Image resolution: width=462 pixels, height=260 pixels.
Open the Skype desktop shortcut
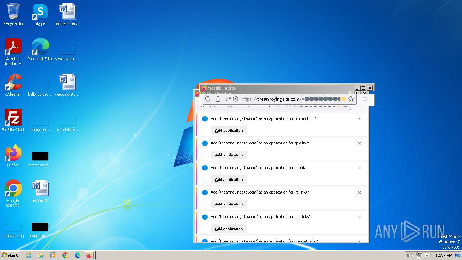(40, 14)
